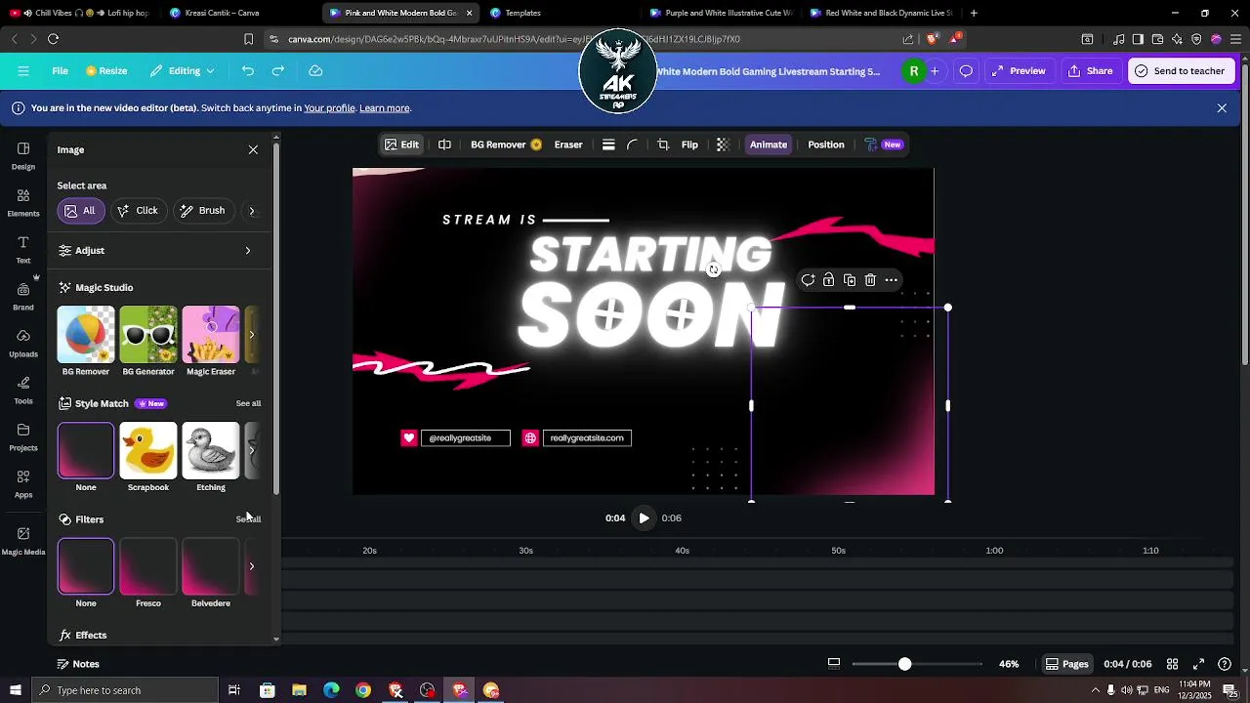Show more select area options arrow
This screenshot has height=703, width=1250.
(252, 211)
